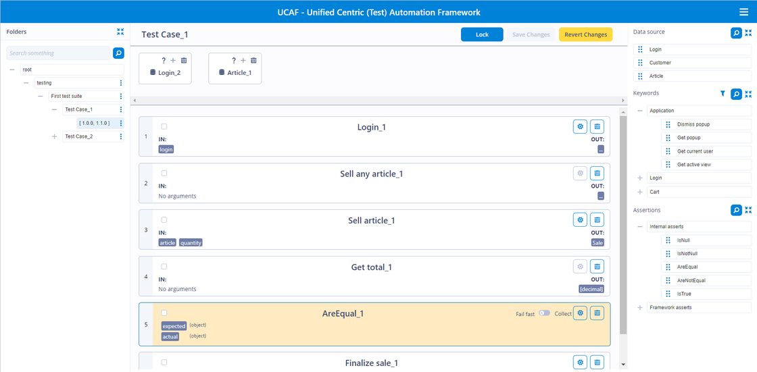The height and width of the screenshot is (372, 757).
Task: Tick the Sell article_1 checkbox
Action: pyautogui.click(x=164, y=219)
